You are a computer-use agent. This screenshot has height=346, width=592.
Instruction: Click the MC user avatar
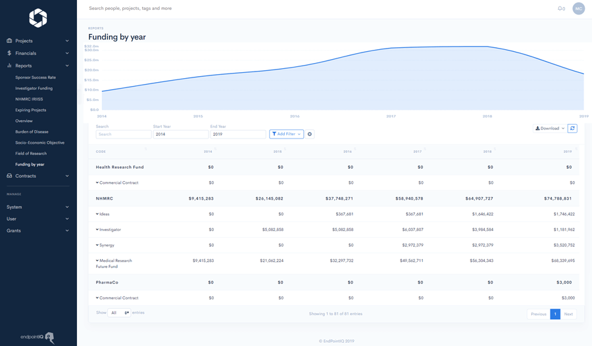click(578, 9)
